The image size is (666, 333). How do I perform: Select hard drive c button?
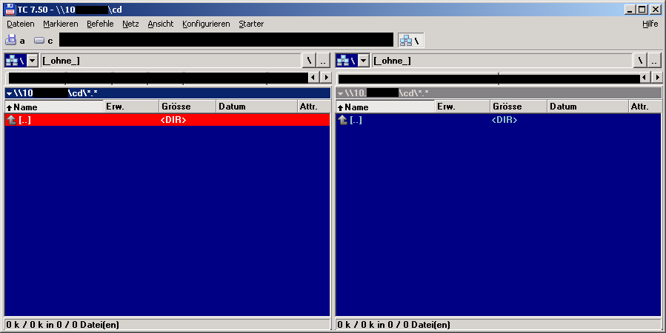(x=44, y=41)
